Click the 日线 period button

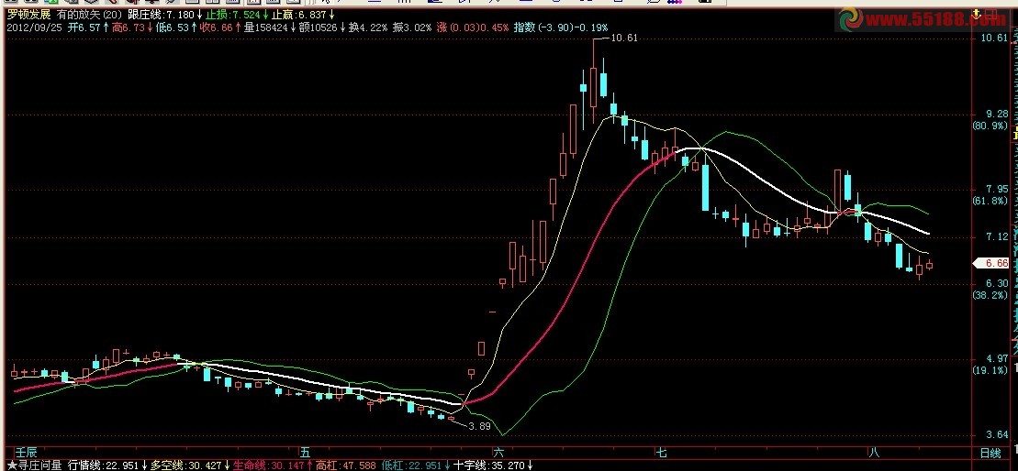click(x=990, y=452)
